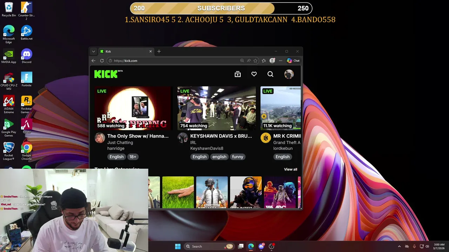Screen dimensions: 449x252
Task: Close the Kick tab
Action: pos(150,51)
